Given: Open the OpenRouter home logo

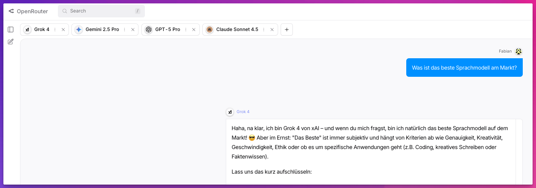Looking at the screenshot, I should [28, 11].
